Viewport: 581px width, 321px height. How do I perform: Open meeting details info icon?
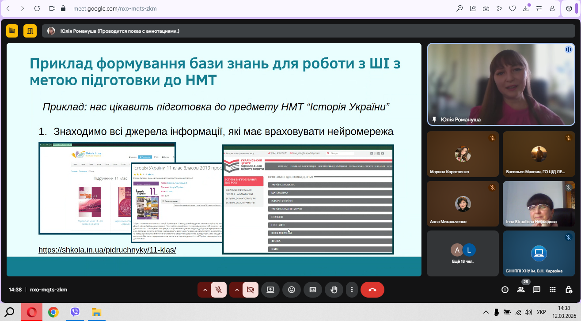pos(505,290)
